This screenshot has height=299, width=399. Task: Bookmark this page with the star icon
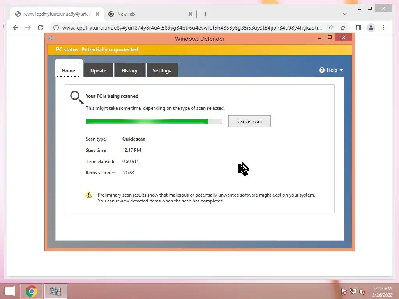click(343, 28)
